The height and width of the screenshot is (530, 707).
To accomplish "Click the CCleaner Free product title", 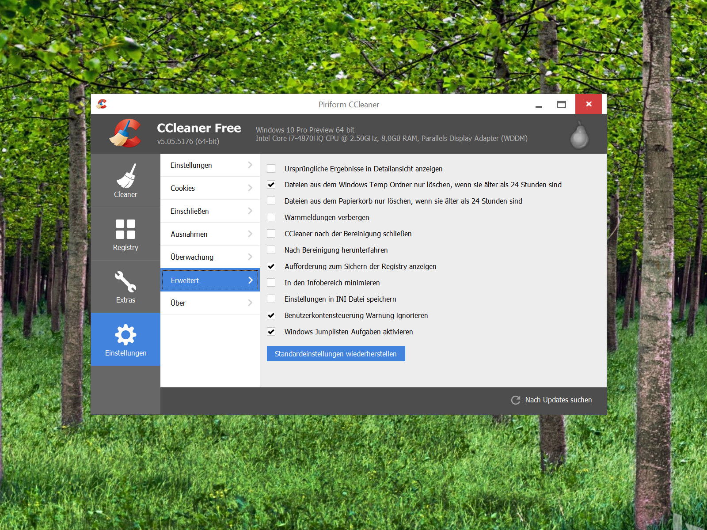I will (199, 128).
